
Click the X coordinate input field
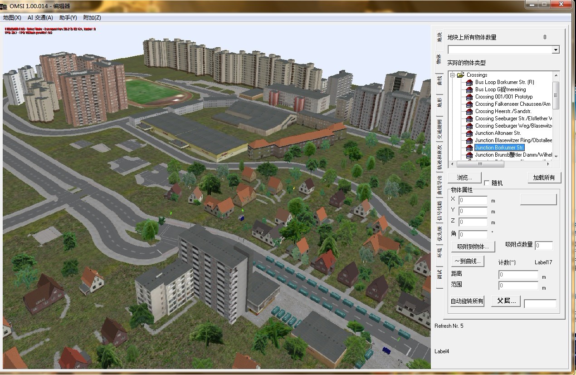[x=473, y=200]
